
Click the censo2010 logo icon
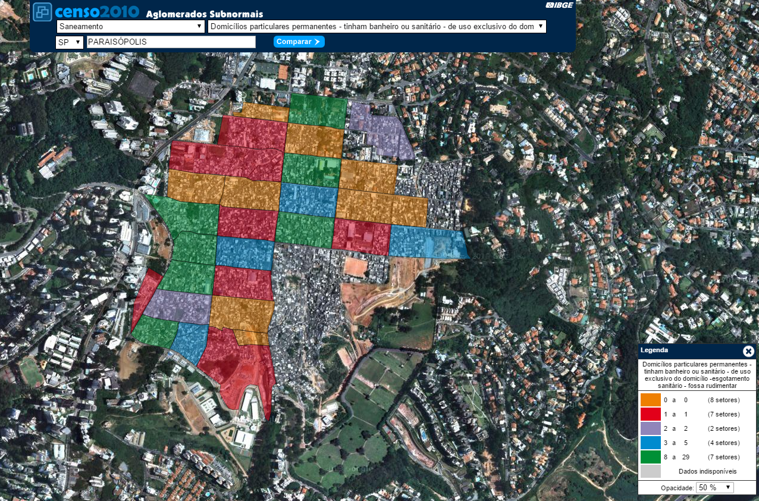42,12
